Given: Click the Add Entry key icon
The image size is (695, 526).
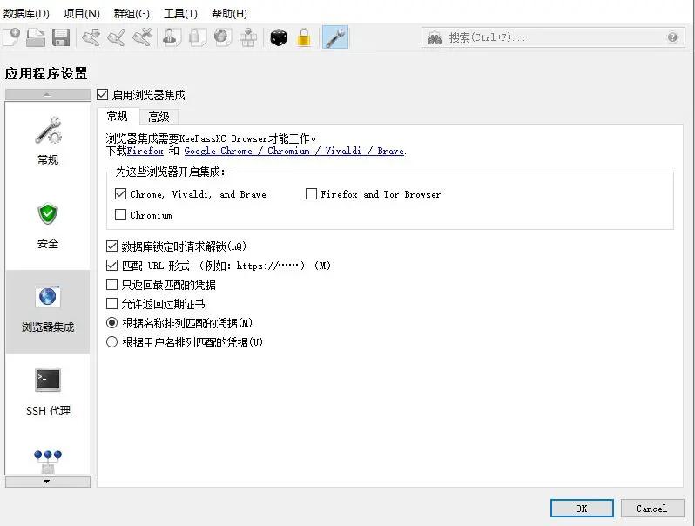Looking at the screenshot, I should [91, 37].
